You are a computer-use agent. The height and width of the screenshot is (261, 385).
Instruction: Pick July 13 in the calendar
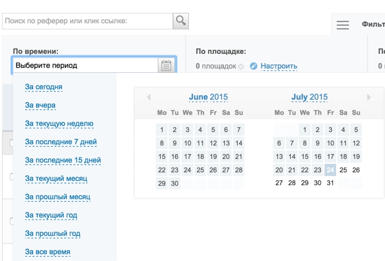(279, 156)
